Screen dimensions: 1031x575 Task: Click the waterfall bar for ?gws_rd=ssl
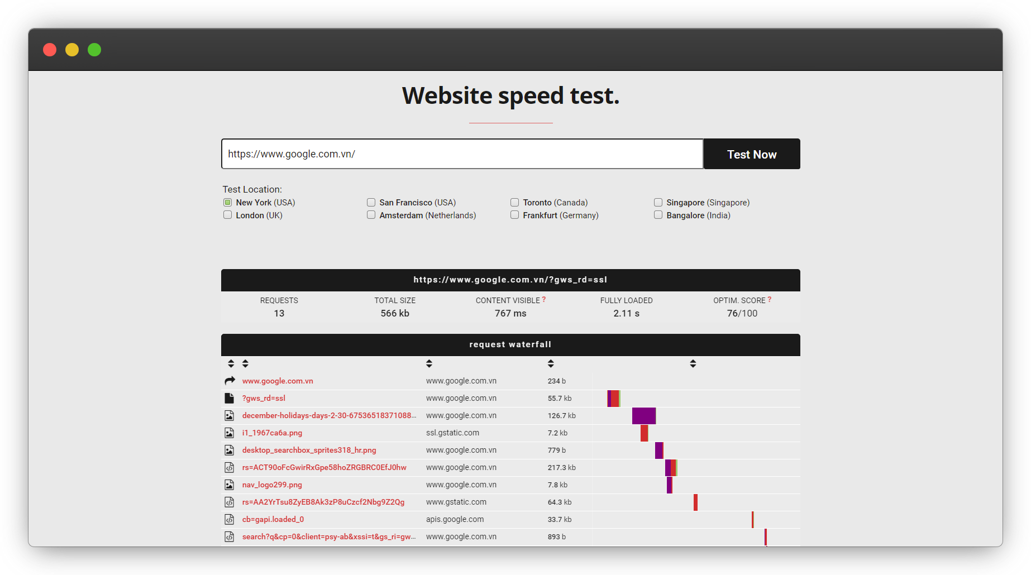[614, 399]
